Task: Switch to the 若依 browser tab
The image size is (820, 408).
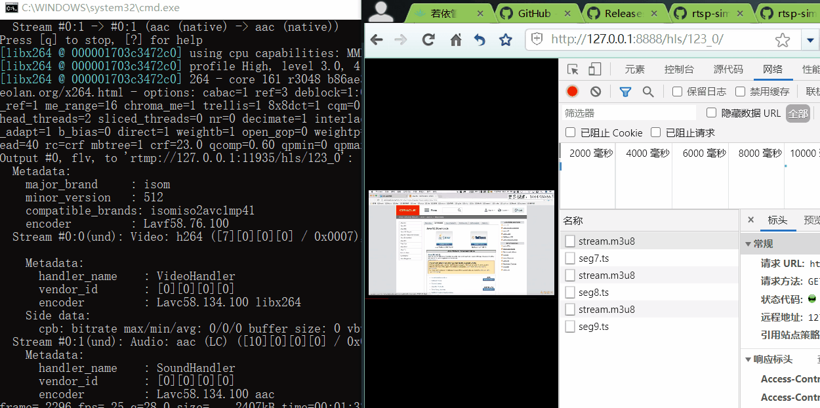Action: point(444,13)
